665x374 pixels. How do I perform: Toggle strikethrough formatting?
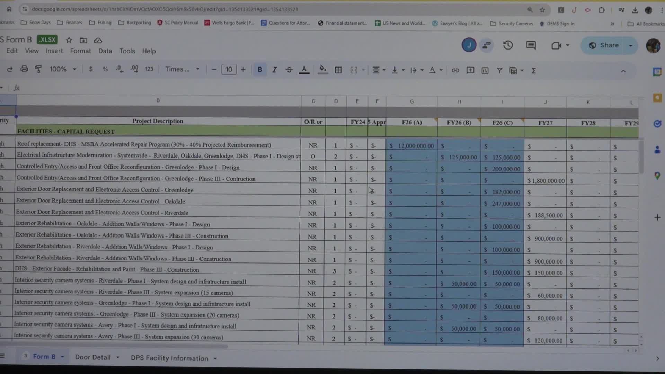(289, 70)
